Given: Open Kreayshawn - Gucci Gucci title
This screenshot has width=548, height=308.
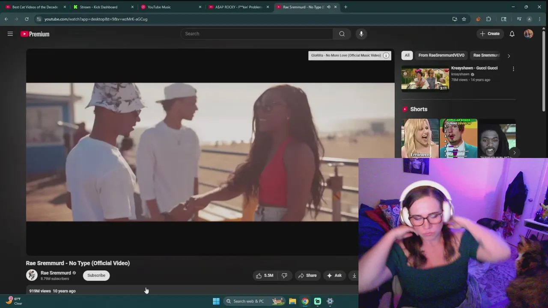Looking at the screenshot, I should [474, 68].
